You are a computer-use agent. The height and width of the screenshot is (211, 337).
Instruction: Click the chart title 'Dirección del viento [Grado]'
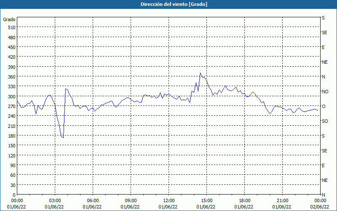point(174,4)
